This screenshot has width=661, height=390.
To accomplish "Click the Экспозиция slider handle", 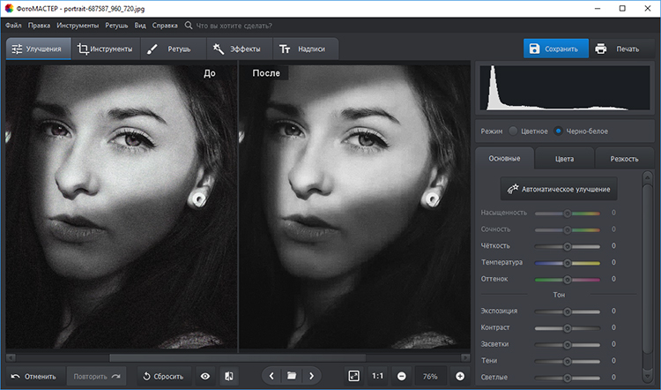I will click(x=568, y=311).
